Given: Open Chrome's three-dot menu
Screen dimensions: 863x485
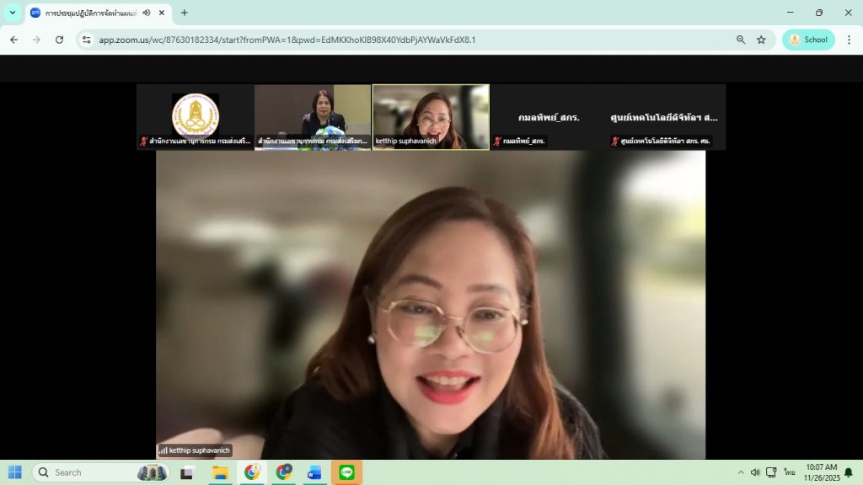Looking at the screenshot, I should [x=849, y=40].
